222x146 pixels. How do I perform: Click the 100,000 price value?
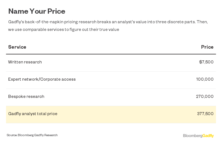coord(205,79)
